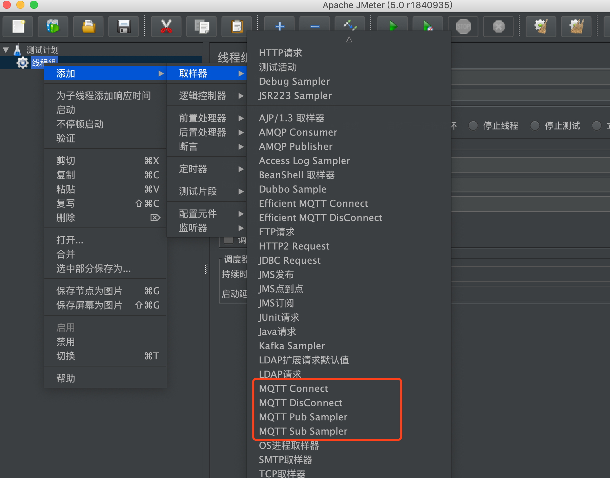
Task: Select MQTT Connect from sampler menu
Action: (x=293, y=389)
